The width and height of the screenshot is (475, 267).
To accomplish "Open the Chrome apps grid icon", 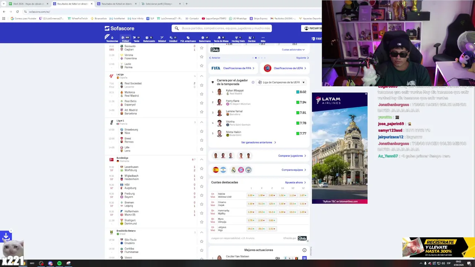I will click(x=4, y=19).
